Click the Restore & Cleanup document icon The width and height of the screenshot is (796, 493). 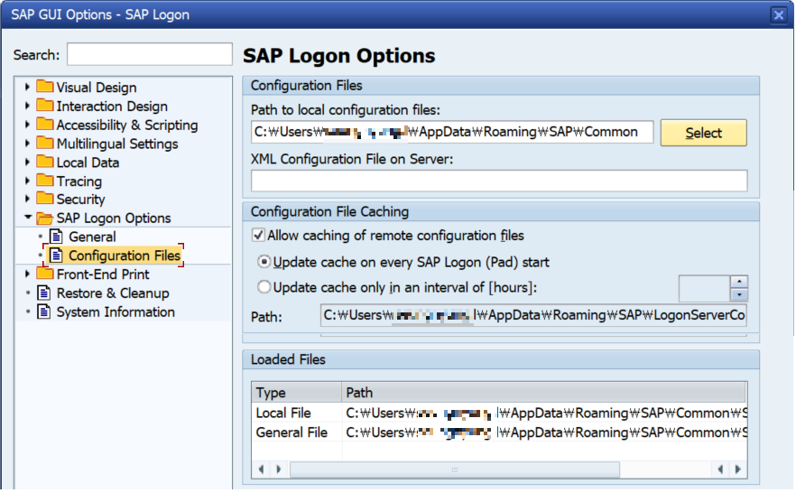pos(44,293)
